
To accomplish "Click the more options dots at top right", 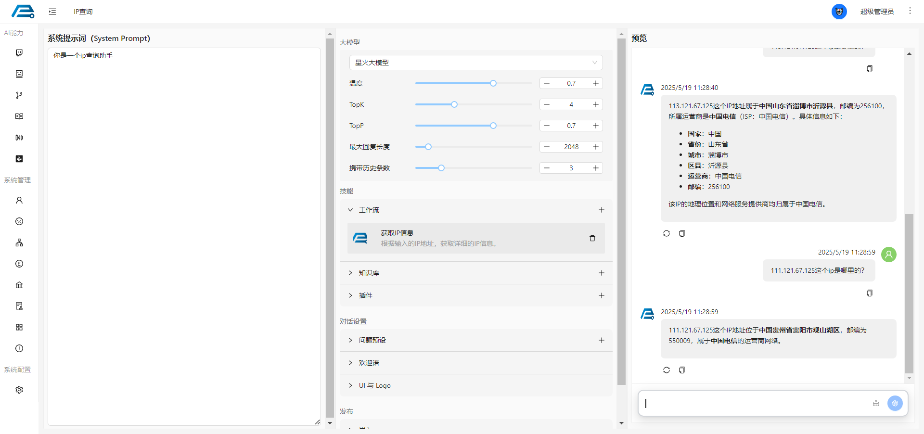I will (x=910, y=11).
